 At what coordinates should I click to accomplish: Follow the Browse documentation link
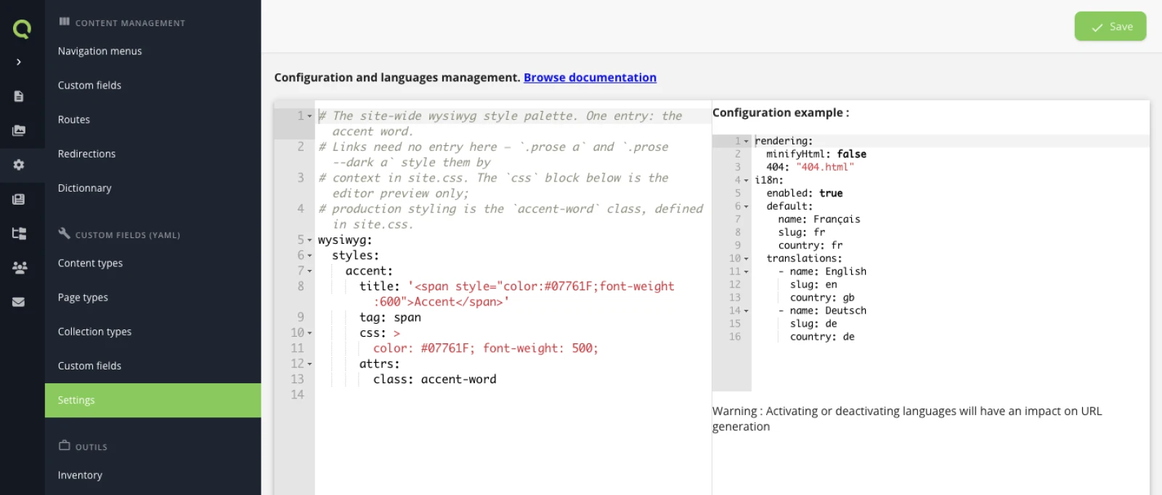(590, 78)
